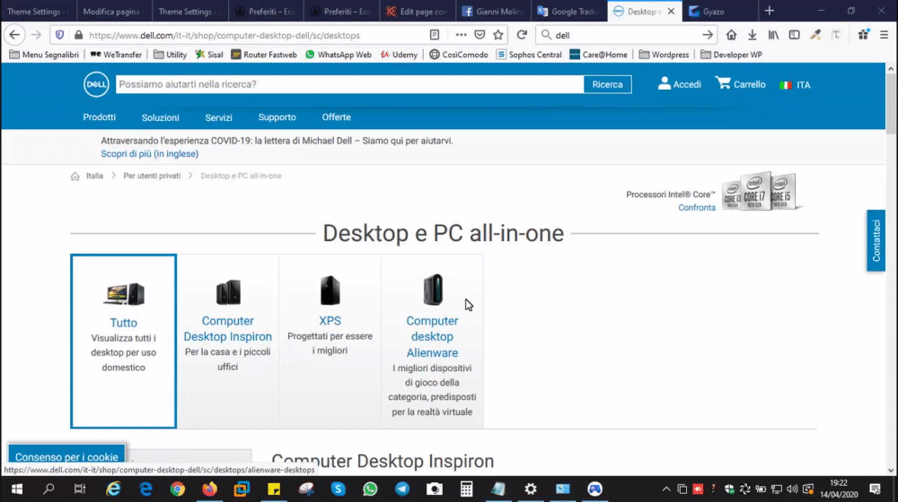Click the Carrello shopping cart icon
This screenshot has width=898, height=502.
(723, 82)
